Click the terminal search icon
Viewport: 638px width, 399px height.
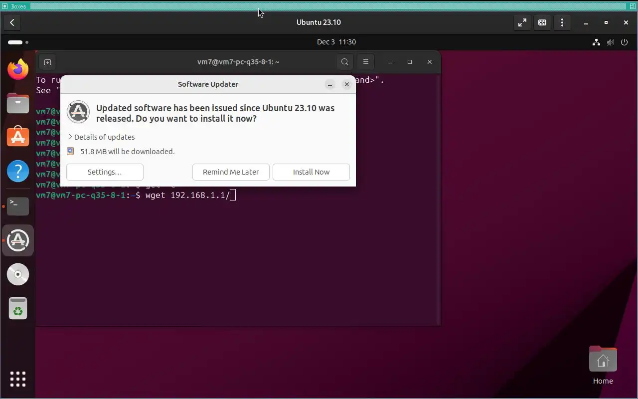[345, 62]
